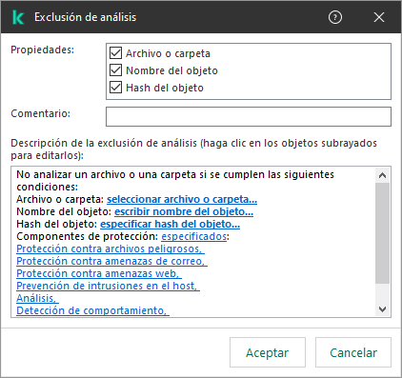This screenshot has height=378, width=402.
Task: Uncheck the Archivo o carpeta checkbox
Action: tap(115, 53)
